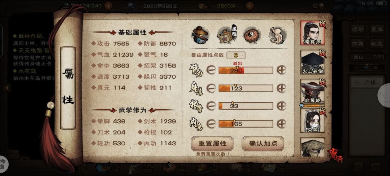Expand the left-side quest panel arrow
This screenshot has height=176, width=390.
(7, 87)
